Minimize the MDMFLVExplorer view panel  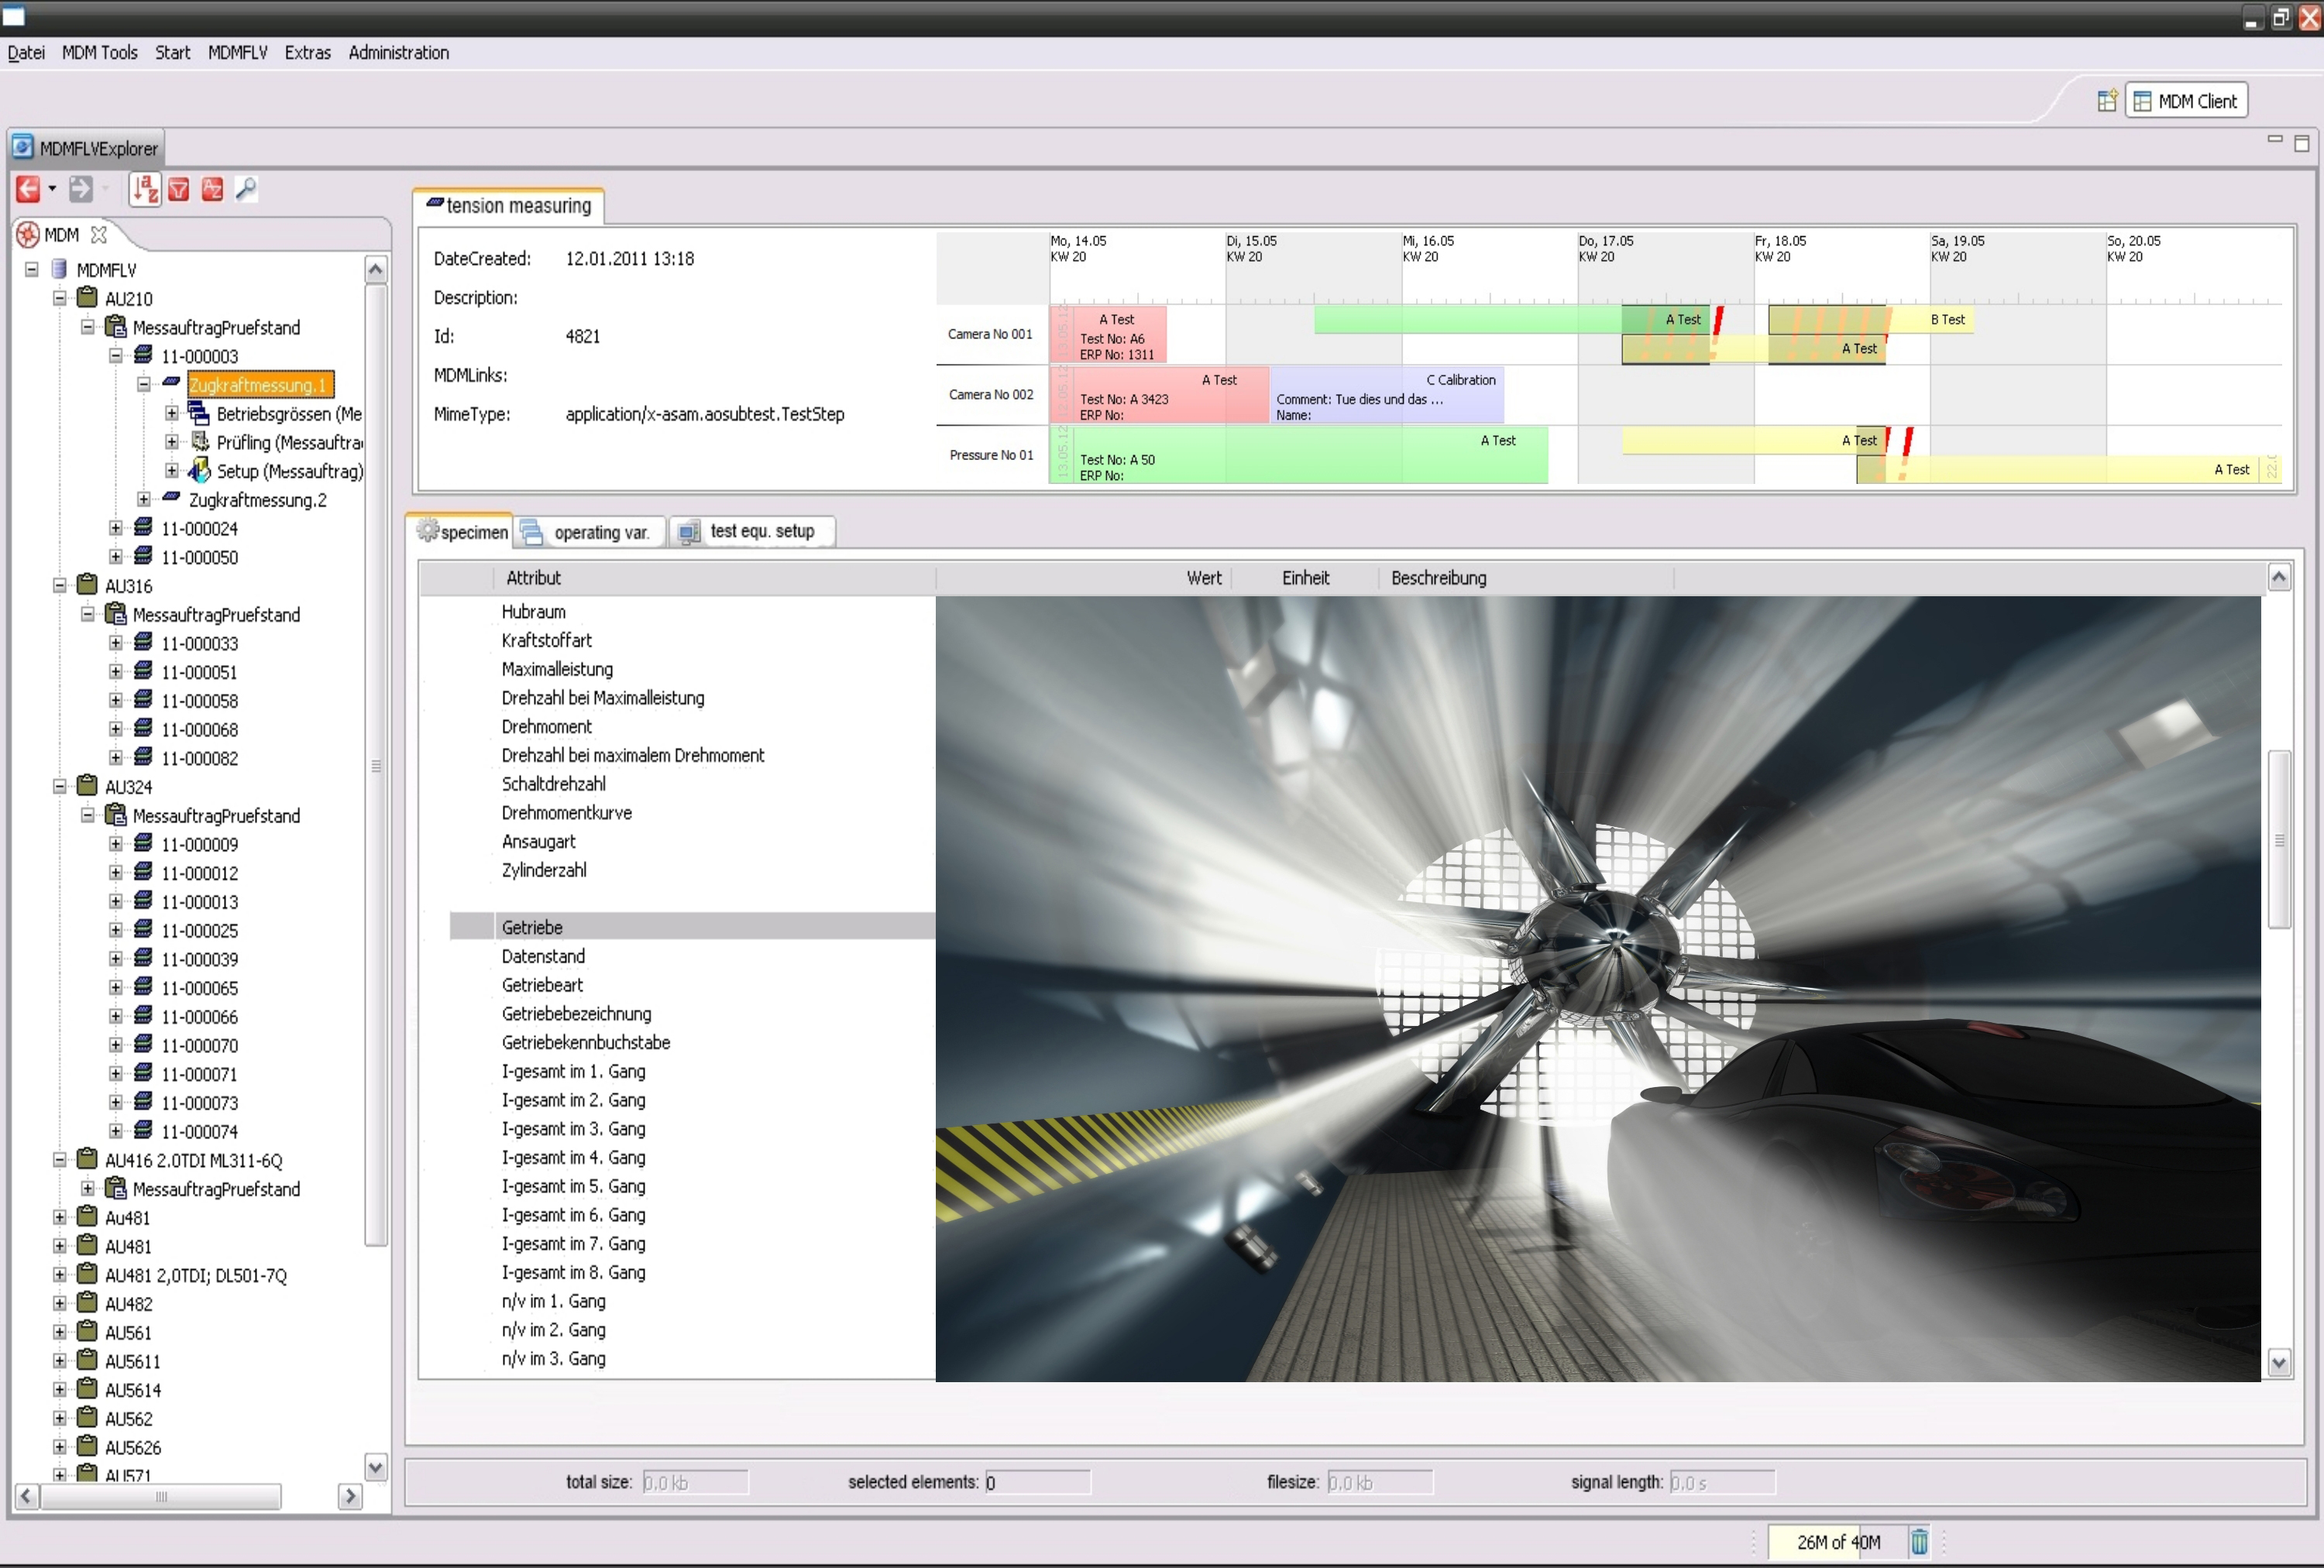(2275, 142)
